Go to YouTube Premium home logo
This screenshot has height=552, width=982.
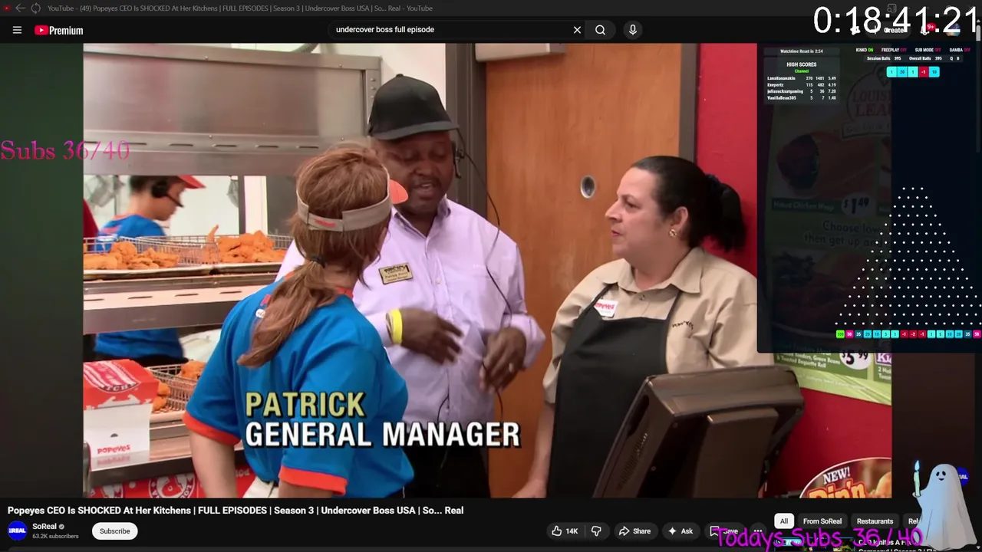[x=58, y=30]
